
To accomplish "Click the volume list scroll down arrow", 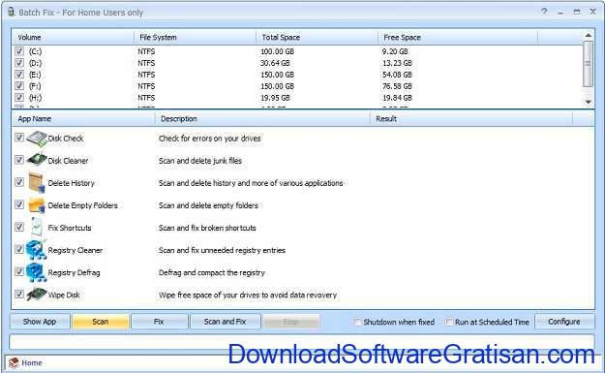I will 588,102.
